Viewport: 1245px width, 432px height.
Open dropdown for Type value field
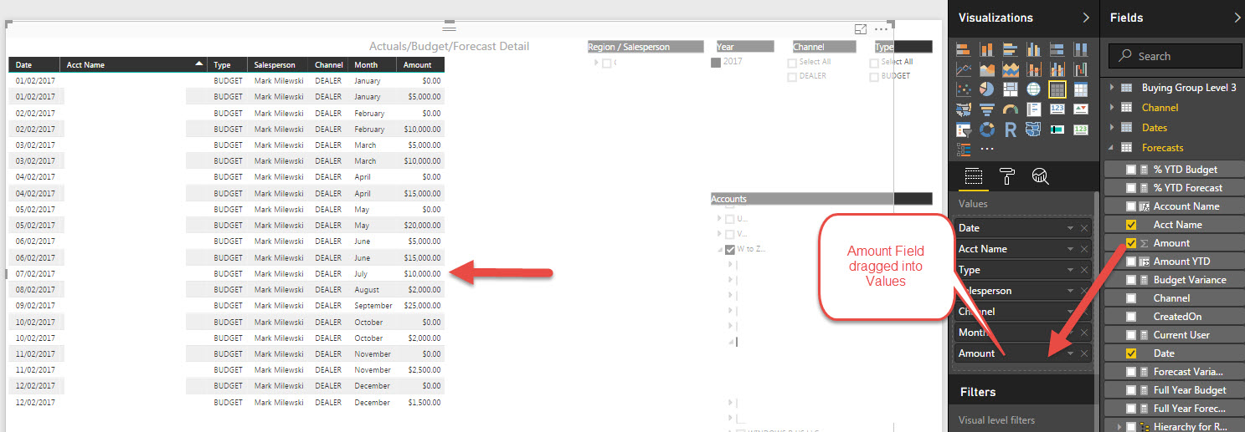pos(1070,270)
